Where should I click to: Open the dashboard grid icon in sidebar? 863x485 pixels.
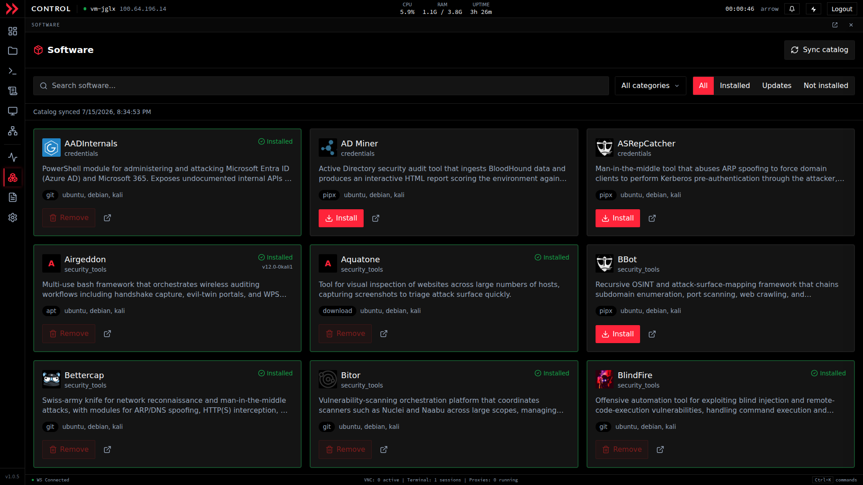point(13,31)
